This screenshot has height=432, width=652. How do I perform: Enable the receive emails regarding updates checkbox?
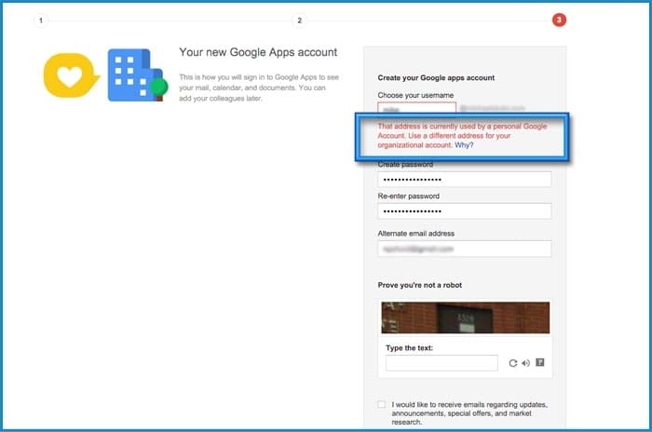(x=381, y=404)
